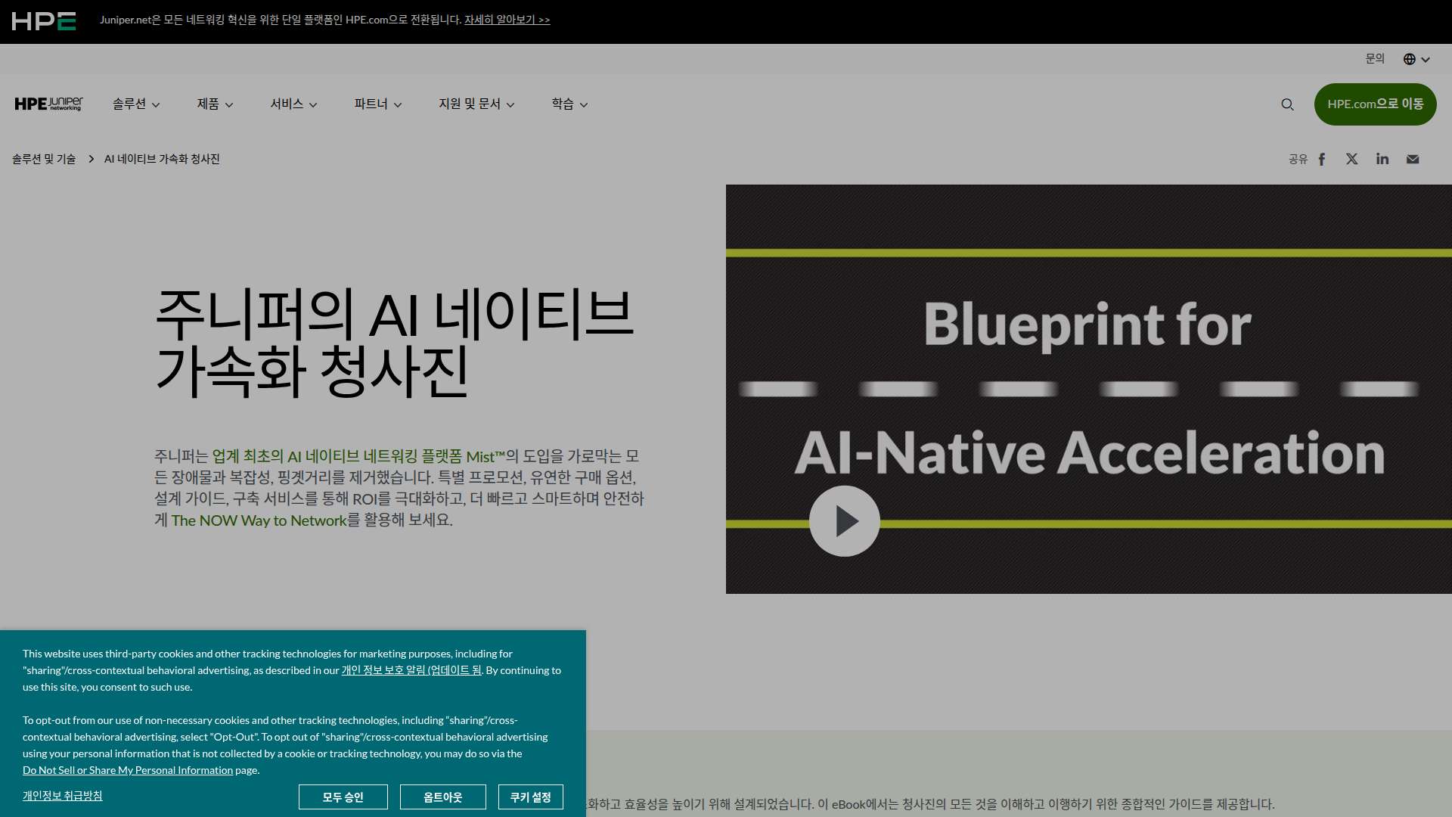Image resolution: width=1452 pixels, height=817 pixels.
Task: Expand the 서비스 menu
Action: [x=293, y=104]
